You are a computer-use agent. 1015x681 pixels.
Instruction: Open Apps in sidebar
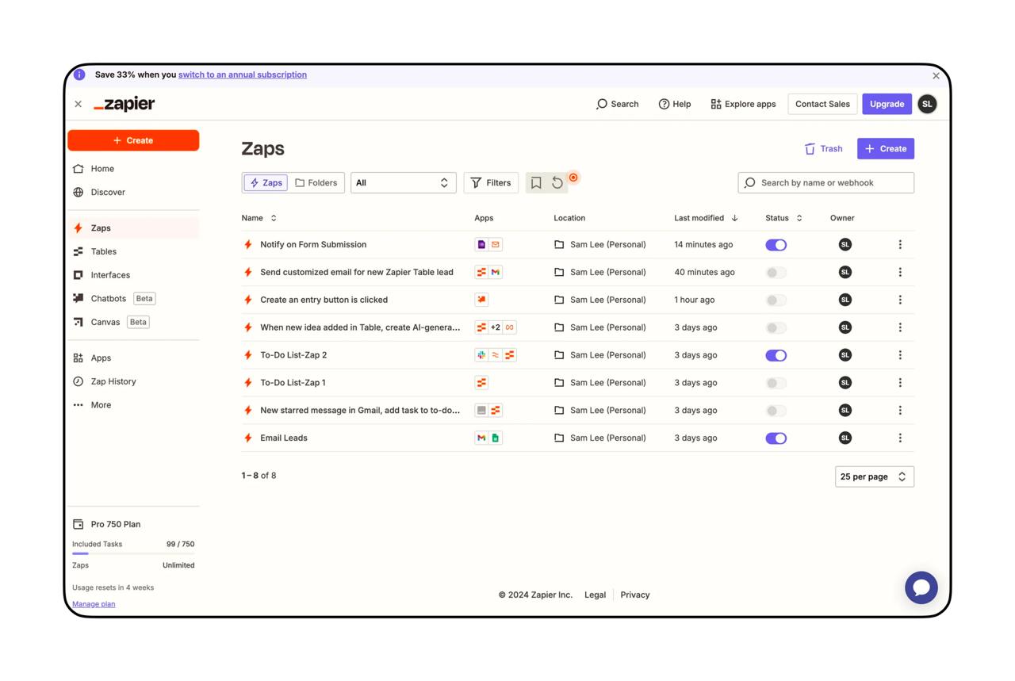click(x=133, y=358)
